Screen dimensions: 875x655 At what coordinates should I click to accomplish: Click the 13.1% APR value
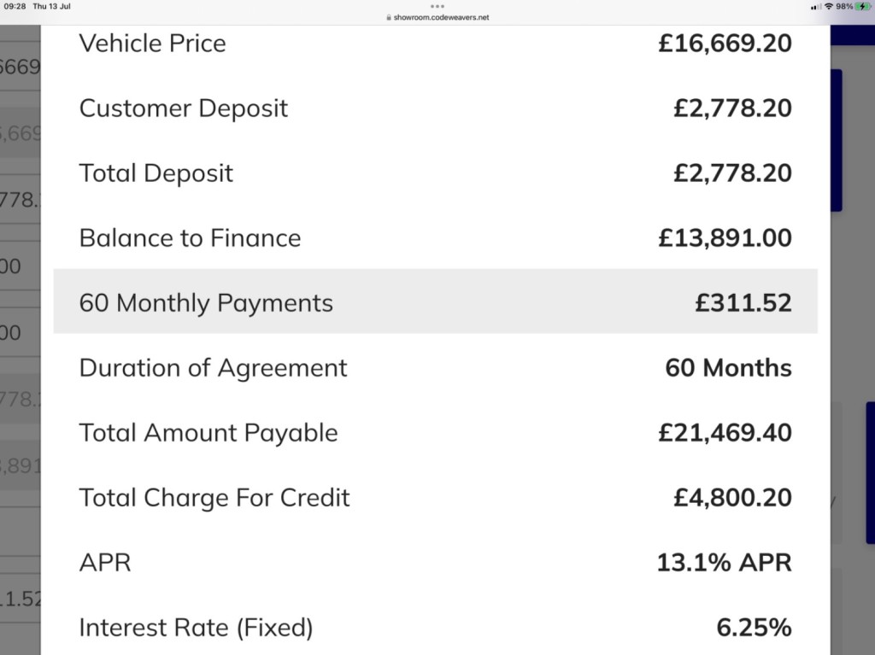click(725, 563)
